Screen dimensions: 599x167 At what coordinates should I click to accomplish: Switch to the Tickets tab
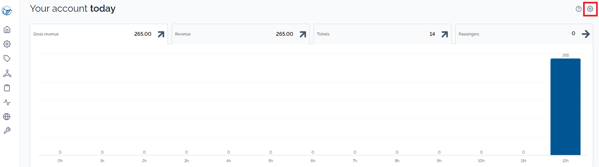382,34
